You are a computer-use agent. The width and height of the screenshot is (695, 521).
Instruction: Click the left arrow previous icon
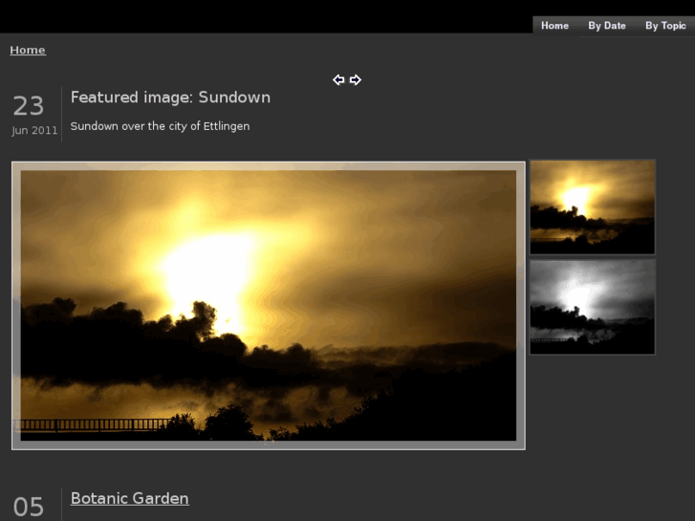[x=338, y=80]
